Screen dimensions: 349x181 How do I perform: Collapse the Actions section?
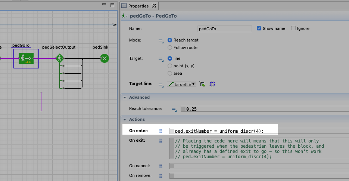tap(125, 119)
